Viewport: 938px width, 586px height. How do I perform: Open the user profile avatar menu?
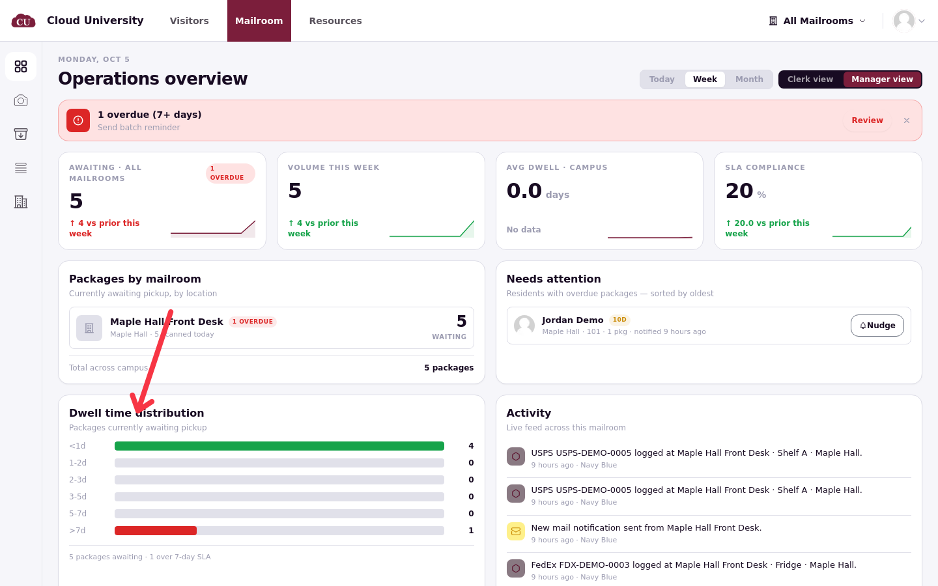(909, 21)
